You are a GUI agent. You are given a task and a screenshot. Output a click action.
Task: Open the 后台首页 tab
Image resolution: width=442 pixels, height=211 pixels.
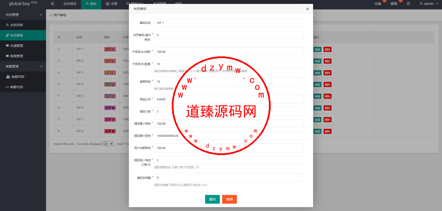coord(69,4)
